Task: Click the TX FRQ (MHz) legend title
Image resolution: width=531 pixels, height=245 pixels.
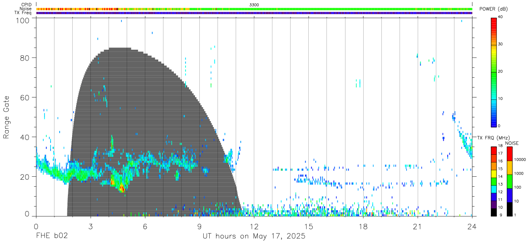Action: pos(493,137)
